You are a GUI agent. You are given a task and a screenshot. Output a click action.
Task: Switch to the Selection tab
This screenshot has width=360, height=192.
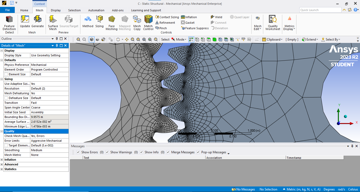pyautogui.click(x=74, y=10)
